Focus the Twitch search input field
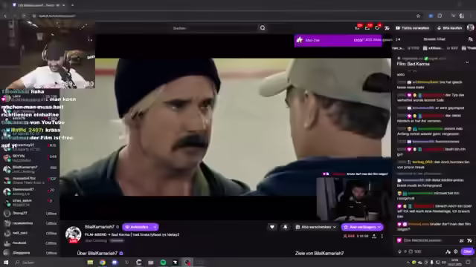The image size is (476, 267). (215, 28)
